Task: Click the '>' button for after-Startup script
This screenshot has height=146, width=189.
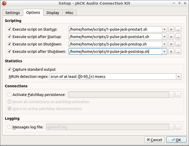Action: click(171, 36)
